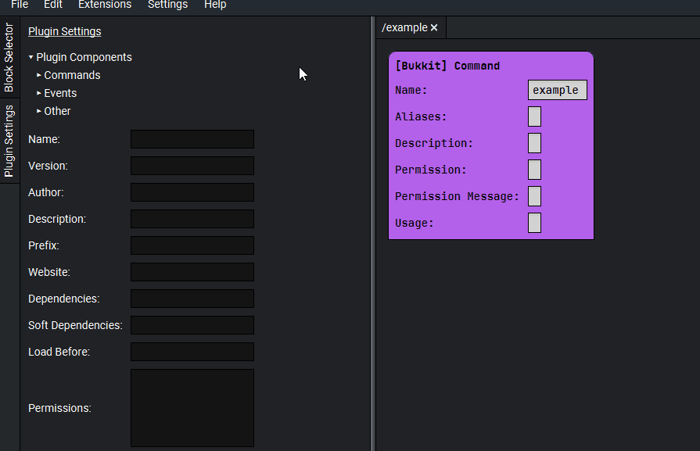This screenshot has height=451, width=700.
Task: Select the Other tree label
Action: click(x=57, y=111)
